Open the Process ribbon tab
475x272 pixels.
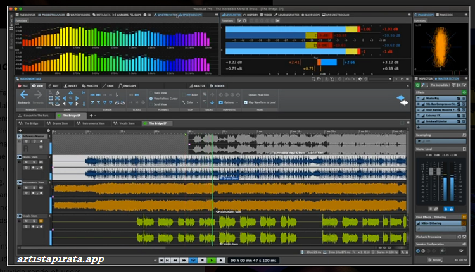coord(90,86)
